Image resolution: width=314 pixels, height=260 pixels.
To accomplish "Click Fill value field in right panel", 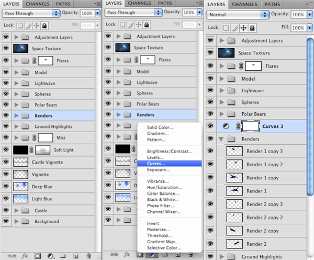I will pos(298,28).
